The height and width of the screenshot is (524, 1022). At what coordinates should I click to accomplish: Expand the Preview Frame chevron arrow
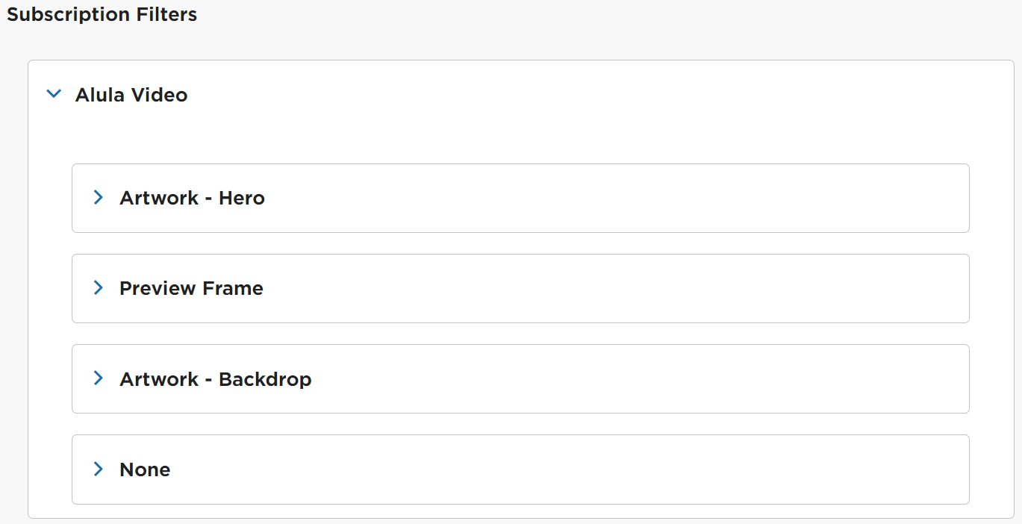pyautogui.click(x=98, y=287)
